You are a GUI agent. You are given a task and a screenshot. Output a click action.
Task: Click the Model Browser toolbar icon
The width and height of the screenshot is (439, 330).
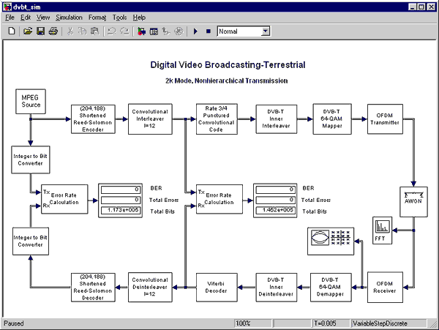pos(154,31)
